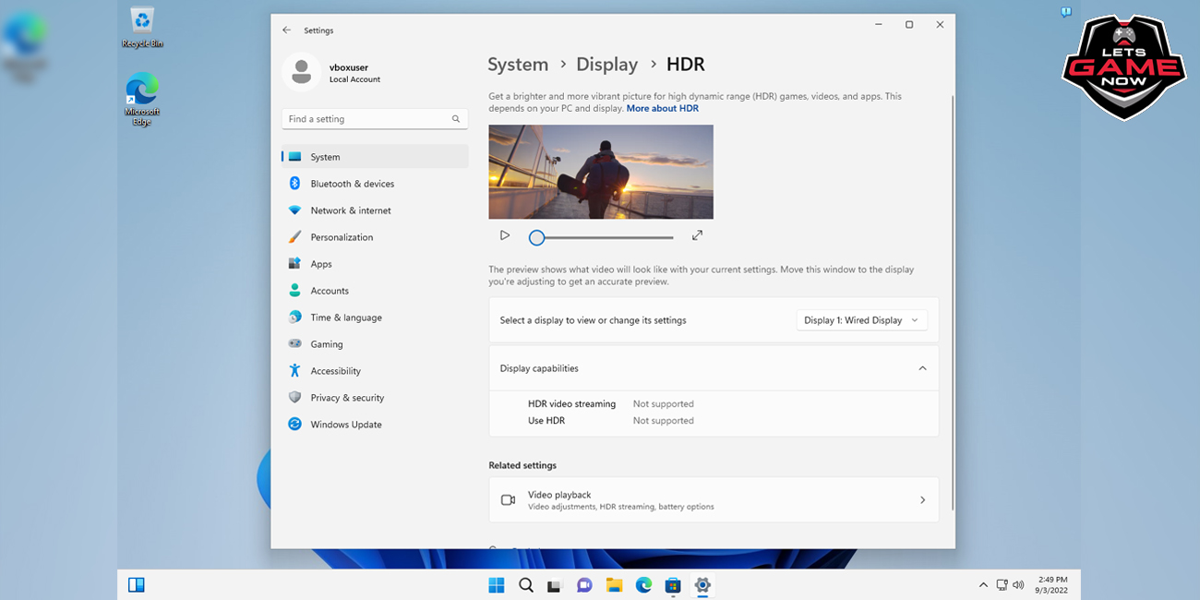
Task: Select Apps in the sidebar
Action: pyautogui.click(x=375, y=264)
